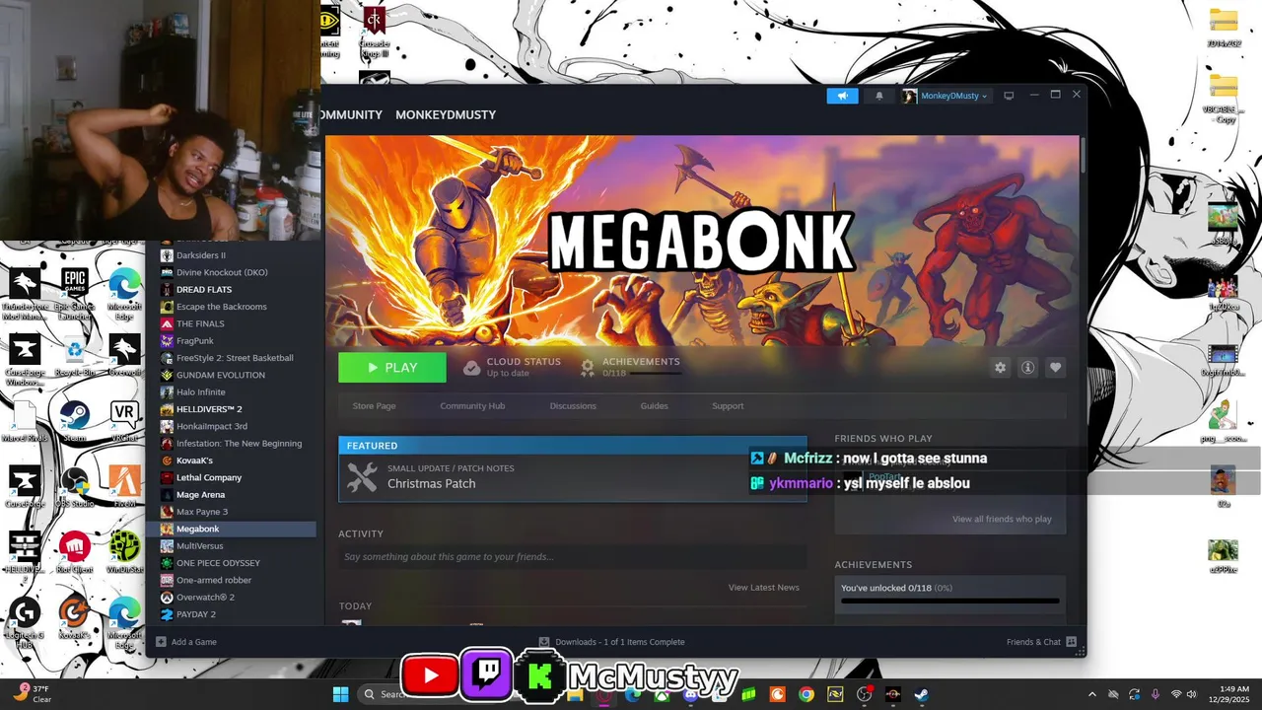This screenshot has height=710, width=1262.
Task: Open Steam from the taskbar
Action: point(921,694)
